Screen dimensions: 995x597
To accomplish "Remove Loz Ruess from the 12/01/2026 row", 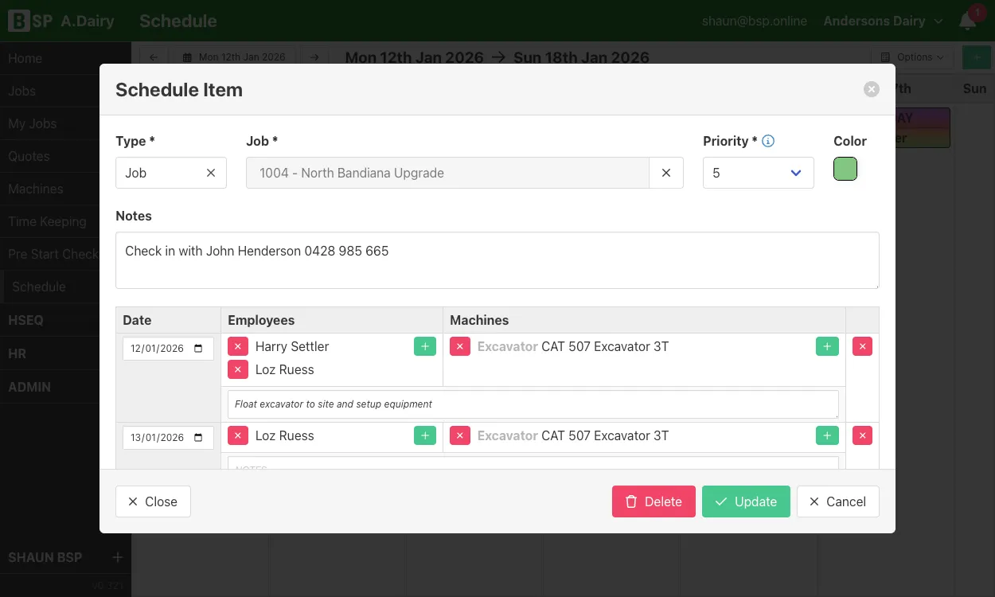I will point(237,369).
